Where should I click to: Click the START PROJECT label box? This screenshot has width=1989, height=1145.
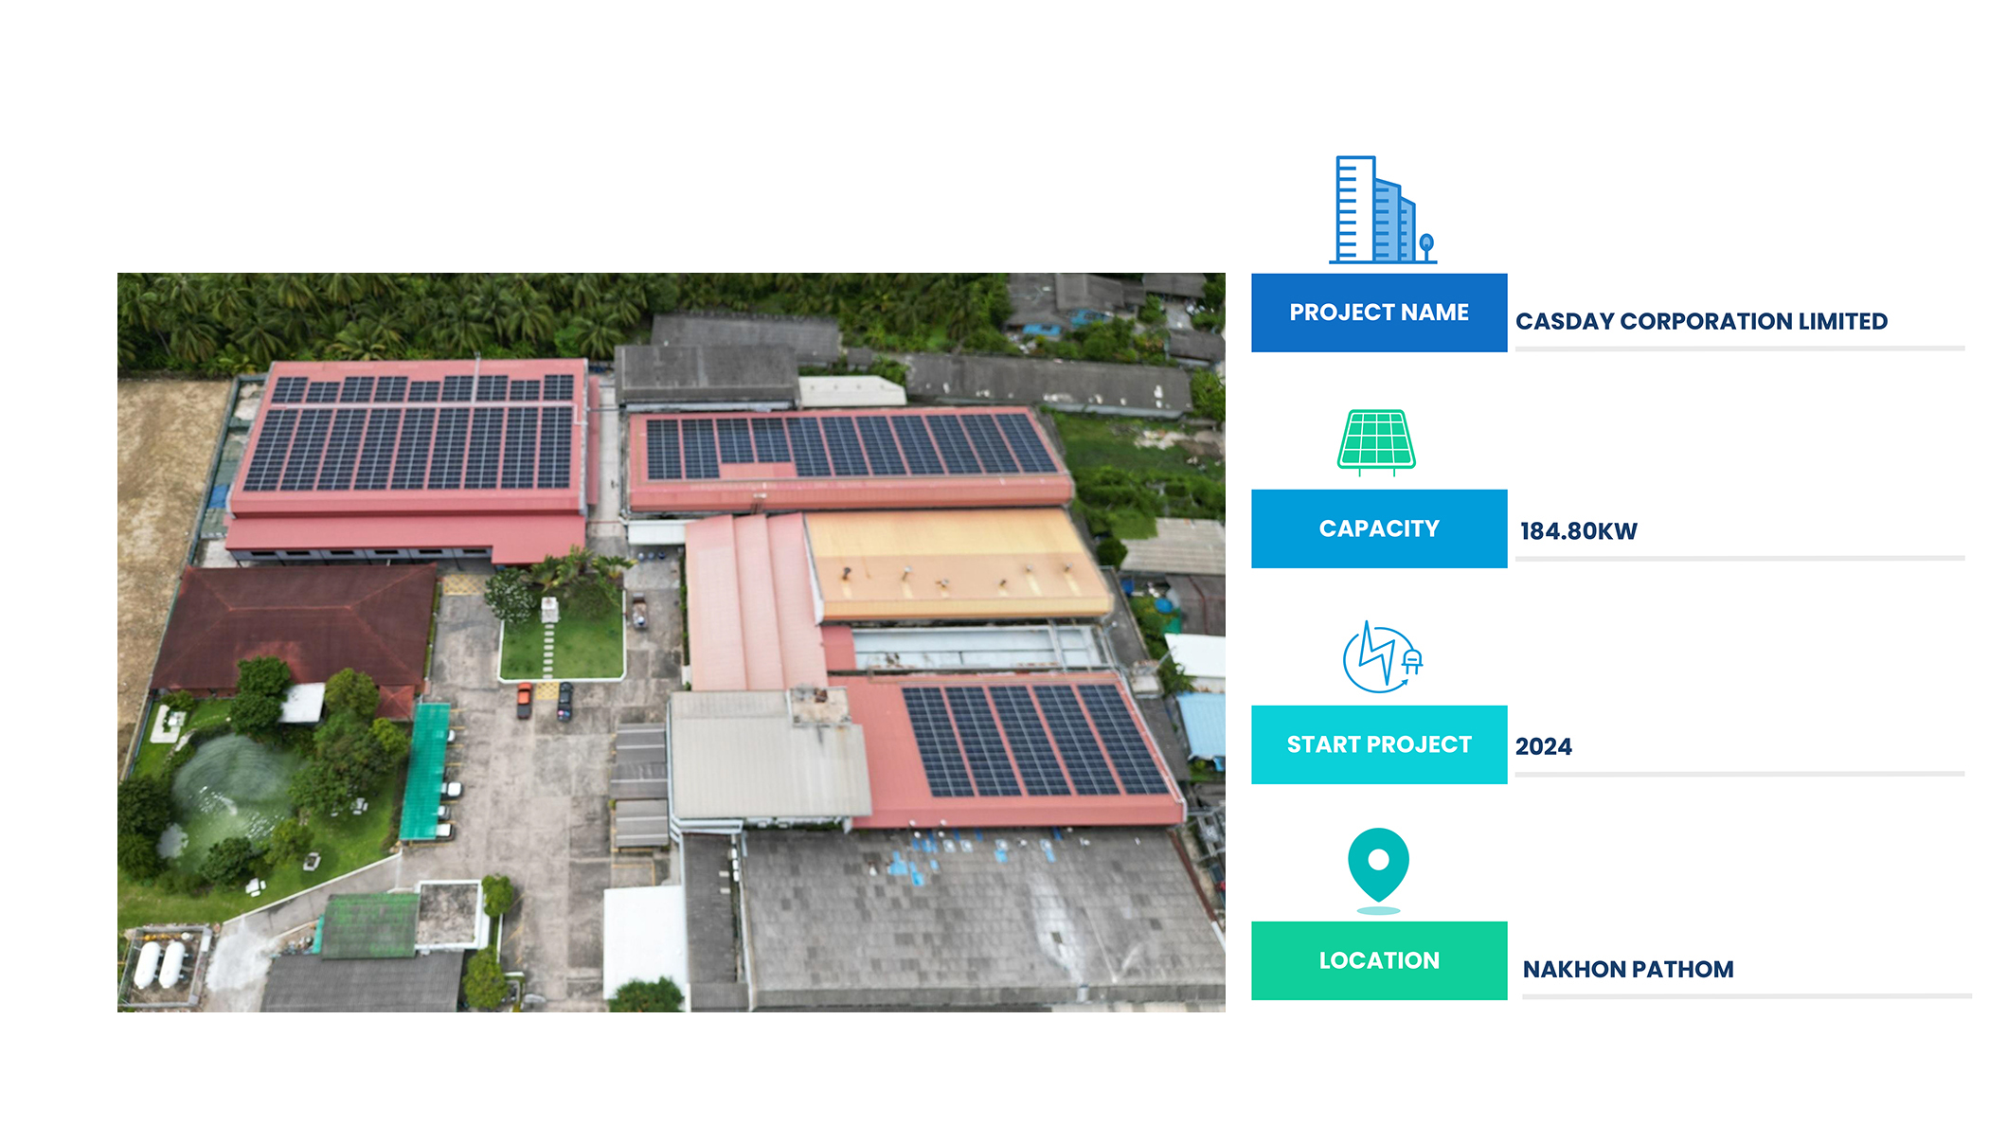click(x=1379, y=744)
